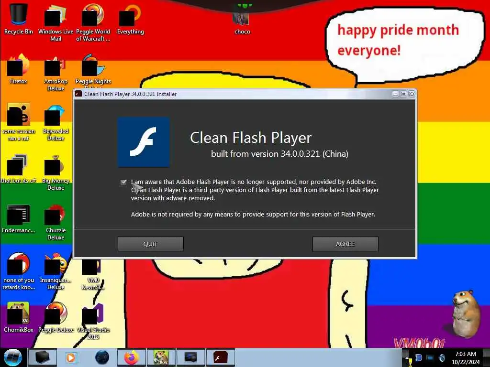
Task: Click 'built from version 34.0.0.321 (China)' text
Action: tap(279, 154)
